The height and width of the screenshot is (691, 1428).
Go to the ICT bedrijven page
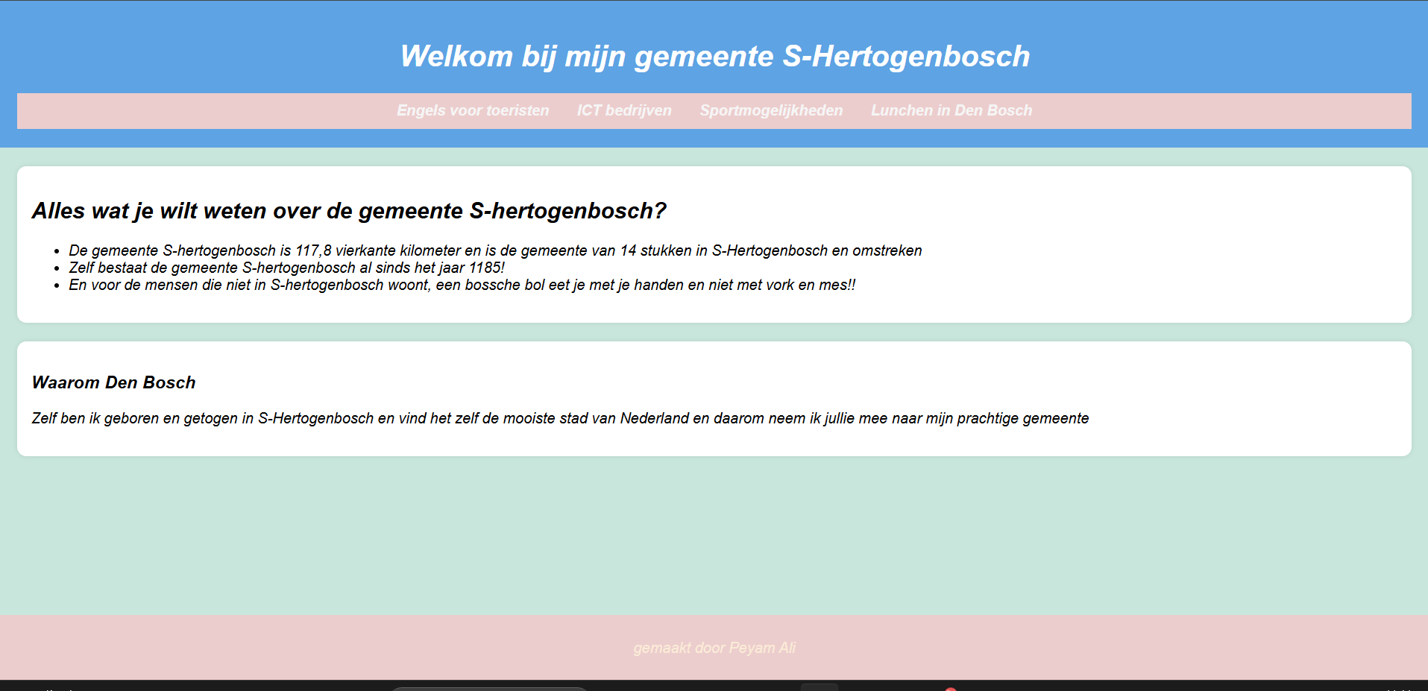pyautogui.click(x=624, y=110)
